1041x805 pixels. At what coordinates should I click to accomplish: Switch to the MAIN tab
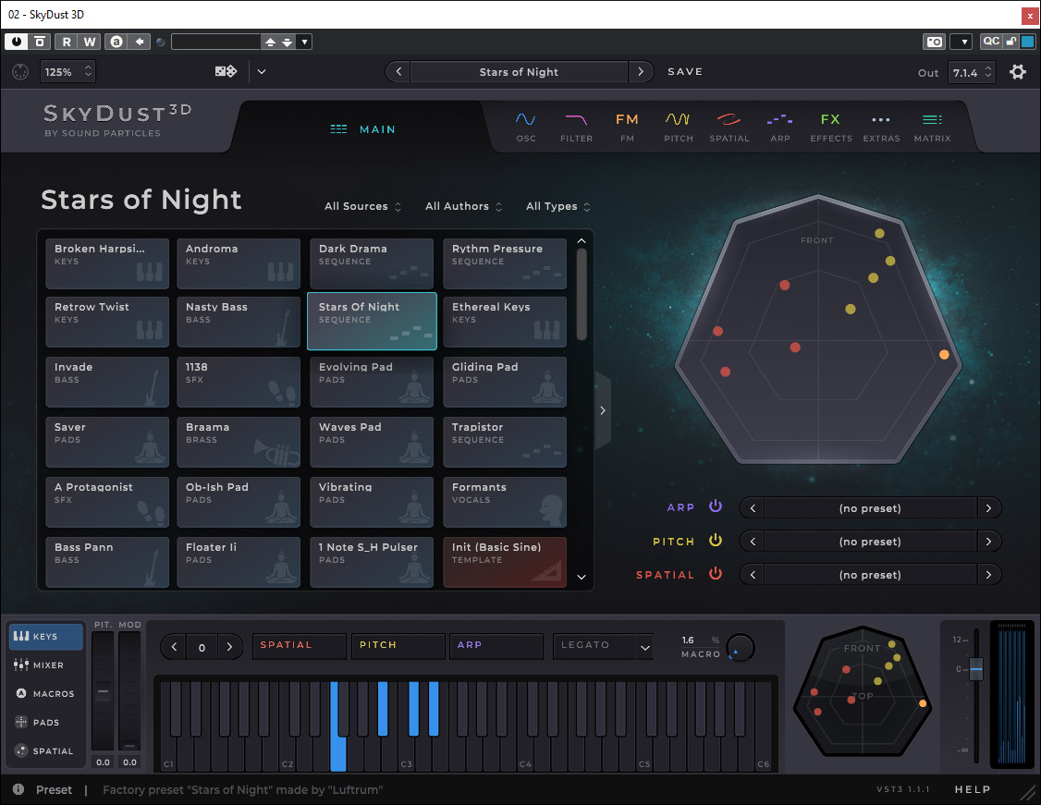tap(363, 129)
